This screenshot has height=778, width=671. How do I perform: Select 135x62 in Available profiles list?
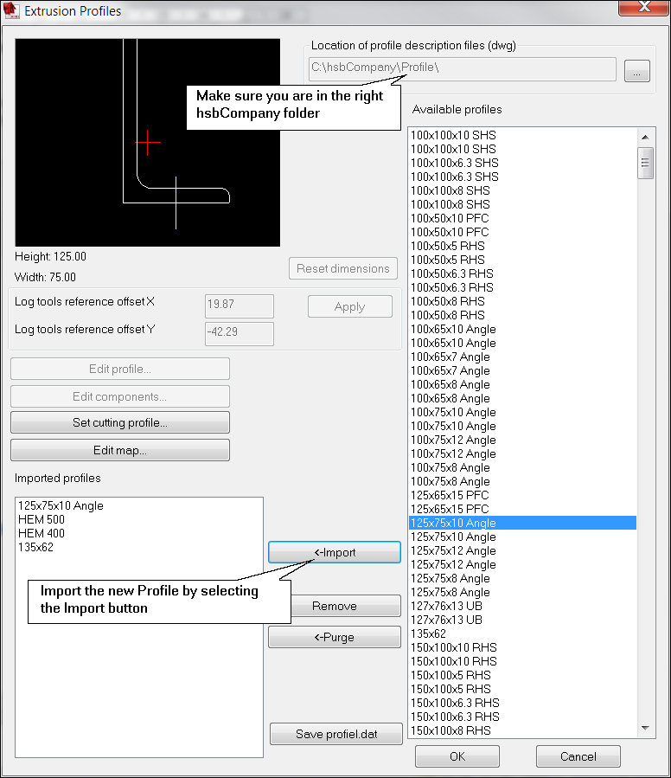[523, 633]
